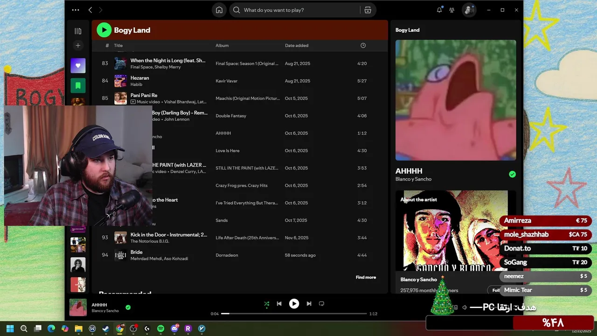This screenshot has width=597, height=336.
Task: Click album cover of Hezaran
Action: click(x=120, y=81)
